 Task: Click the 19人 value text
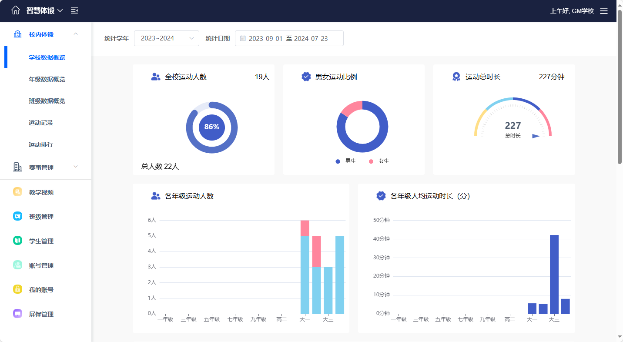262,77
